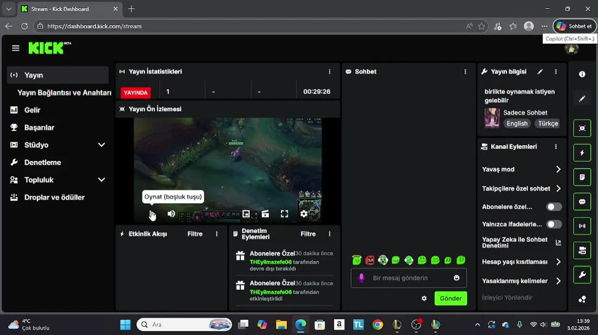
Task: Click the pencil edit icon in the right sidebar
Action: pos(582,99)
